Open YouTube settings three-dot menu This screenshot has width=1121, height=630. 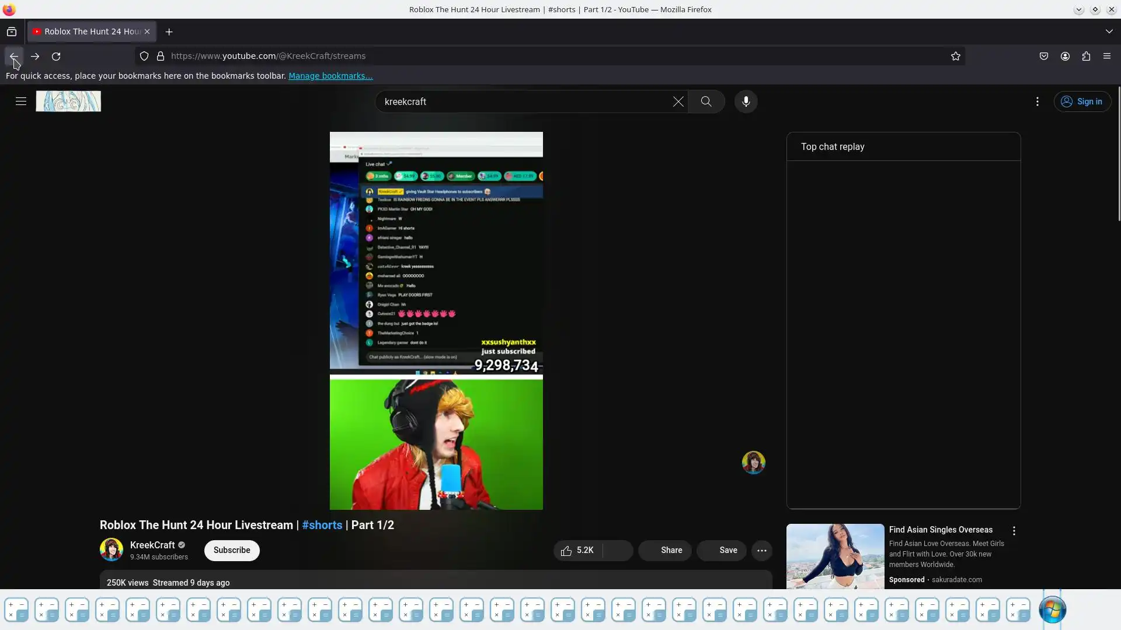[1037, 101]
